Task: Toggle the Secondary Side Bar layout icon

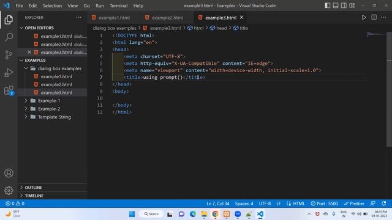Action: pos(344,5)
